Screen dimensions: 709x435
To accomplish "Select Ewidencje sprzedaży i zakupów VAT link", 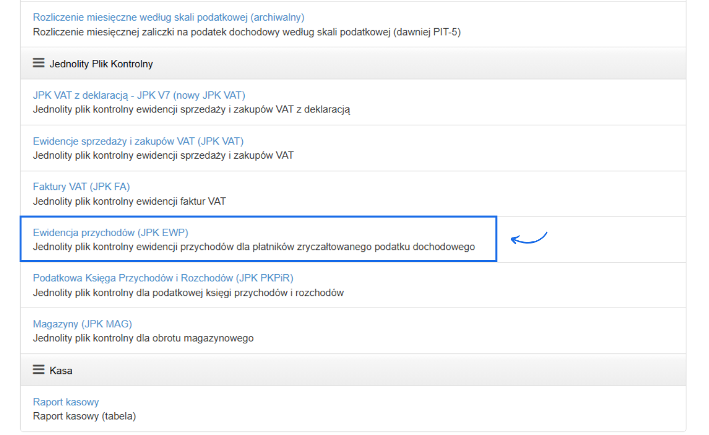I will (x=138, y=141).
